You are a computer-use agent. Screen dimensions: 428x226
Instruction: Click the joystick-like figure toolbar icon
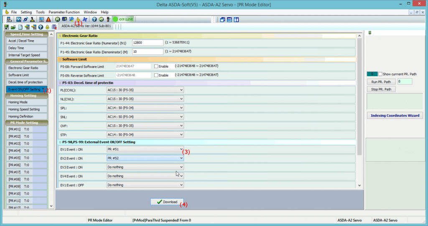pyautogui.click(x=32, y=19)
